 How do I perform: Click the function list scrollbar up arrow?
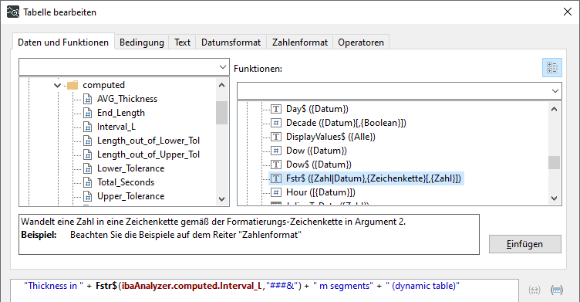[554, 109]
